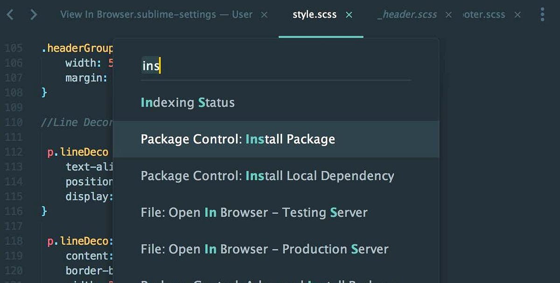Select Indexing Status from command palette
This screenshot has height=283, width=560.
point(188,103)
